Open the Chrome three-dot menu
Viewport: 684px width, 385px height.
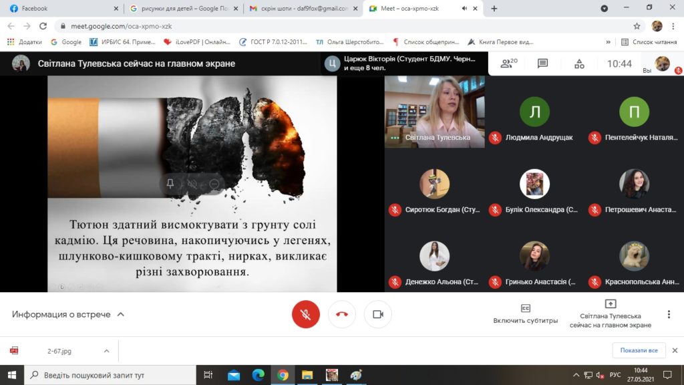click(673, 26)
